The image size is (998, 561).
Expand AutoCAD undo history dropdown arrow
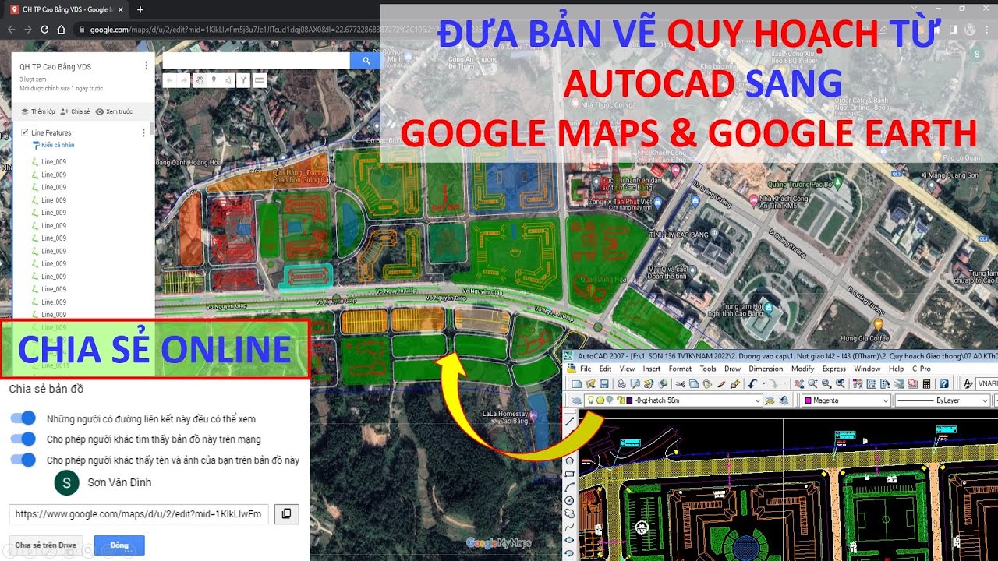click(x=763, y=383)
